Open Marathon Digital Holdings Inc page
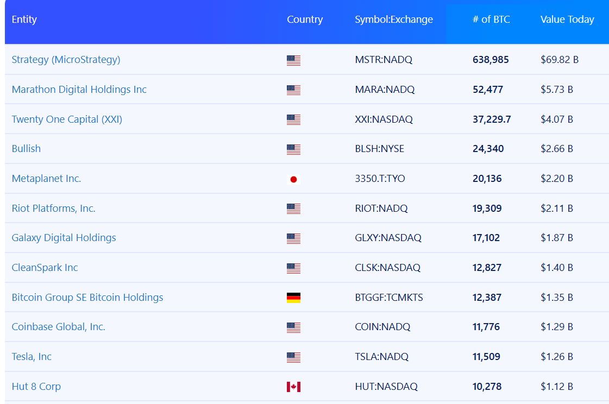 click(x=79, y=90)
